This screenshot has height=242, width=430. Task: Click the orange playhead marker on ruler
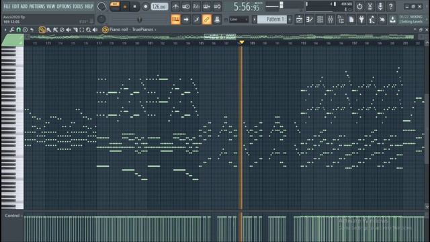242,42
